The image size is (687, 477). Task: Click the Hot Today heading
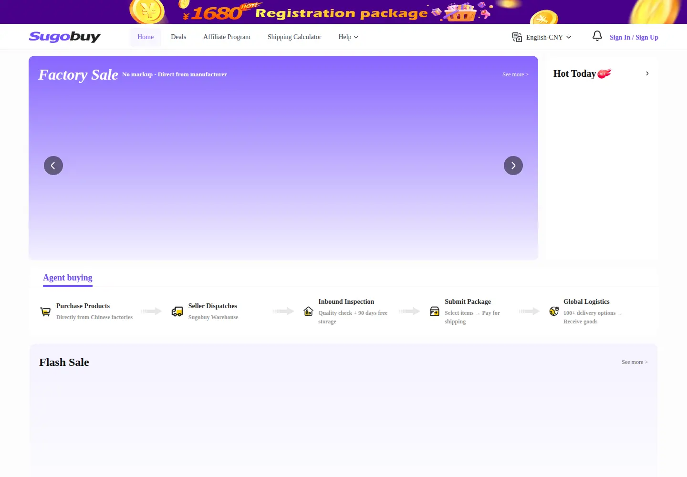tap(574, 73)
